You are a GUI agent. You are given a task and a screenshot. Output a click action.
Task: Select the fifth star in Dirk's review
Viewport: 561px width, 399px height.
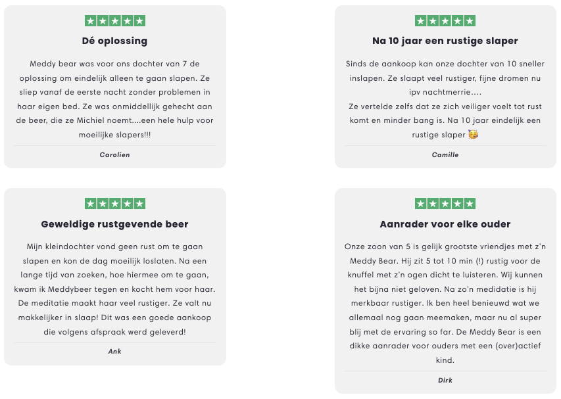coord(470,204)
